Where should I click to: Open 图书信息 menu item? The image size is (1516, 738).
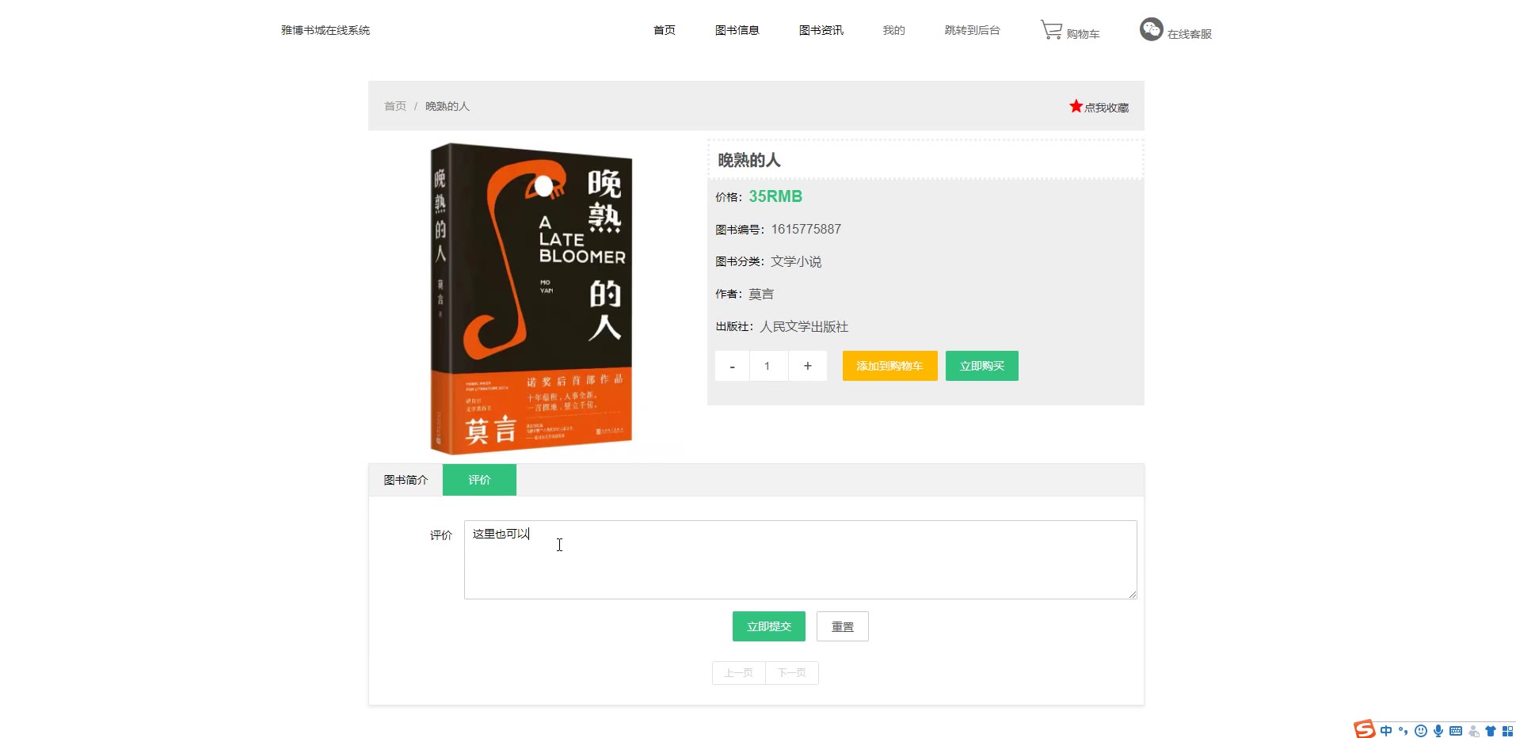[737, 30]
